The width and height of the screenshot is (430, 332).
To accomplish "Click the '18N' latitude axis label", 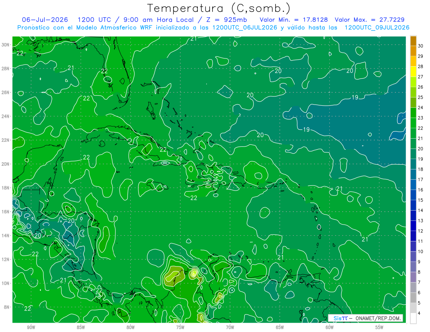I will 6,188.
